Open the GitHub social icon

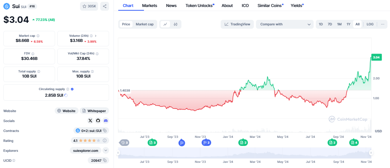(x=98, y=121)
